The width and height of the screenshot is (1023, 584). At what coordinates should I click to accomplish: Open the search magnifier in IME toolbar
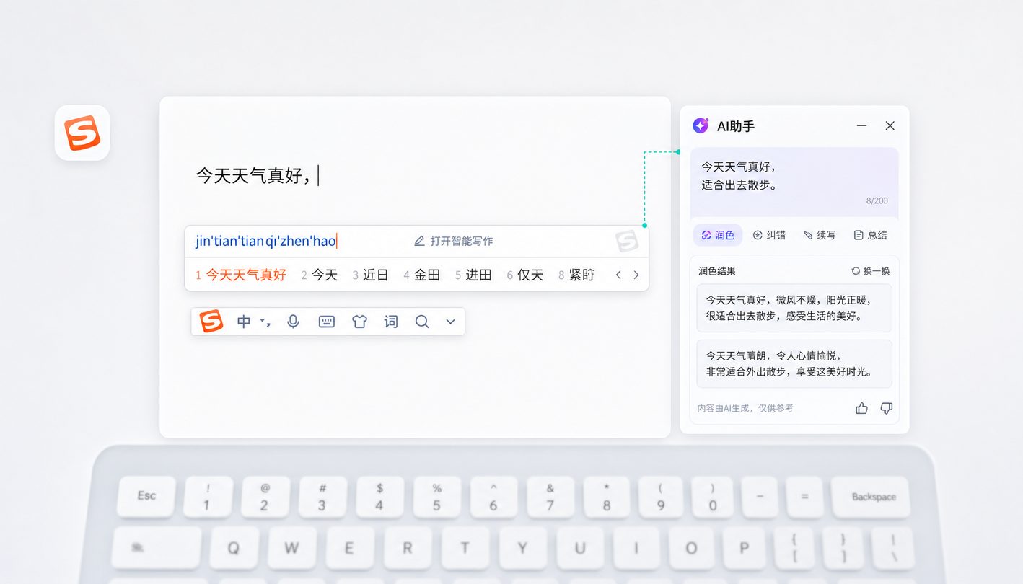tap(422, 322)
